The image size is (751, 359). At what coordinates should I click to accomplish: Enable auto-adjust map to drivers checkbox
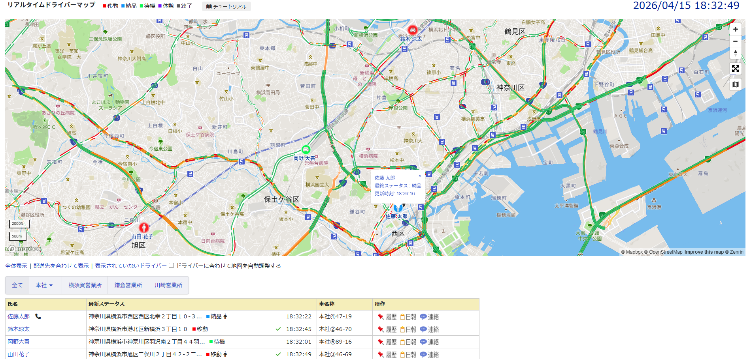tap(172, 266)
